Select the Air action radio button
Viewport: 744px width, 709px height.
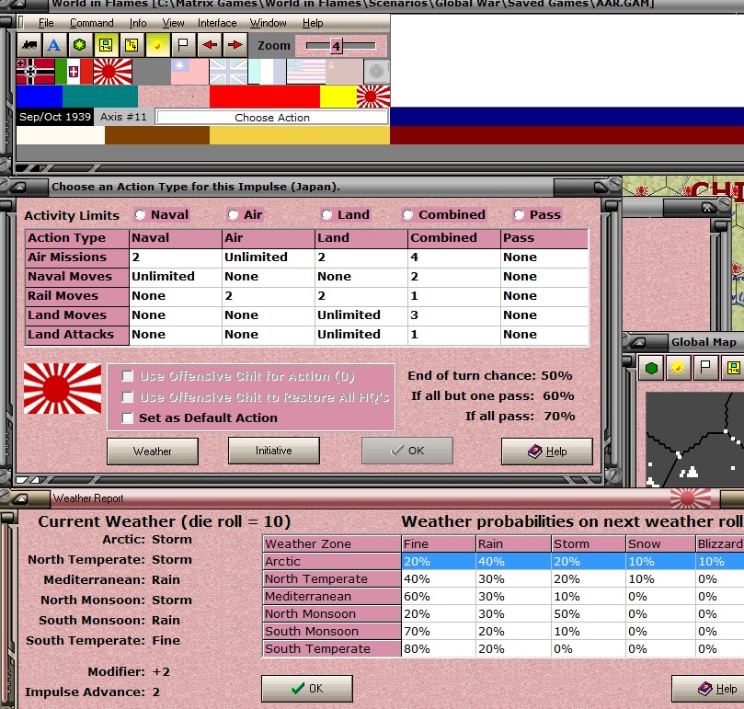(233, 215)
